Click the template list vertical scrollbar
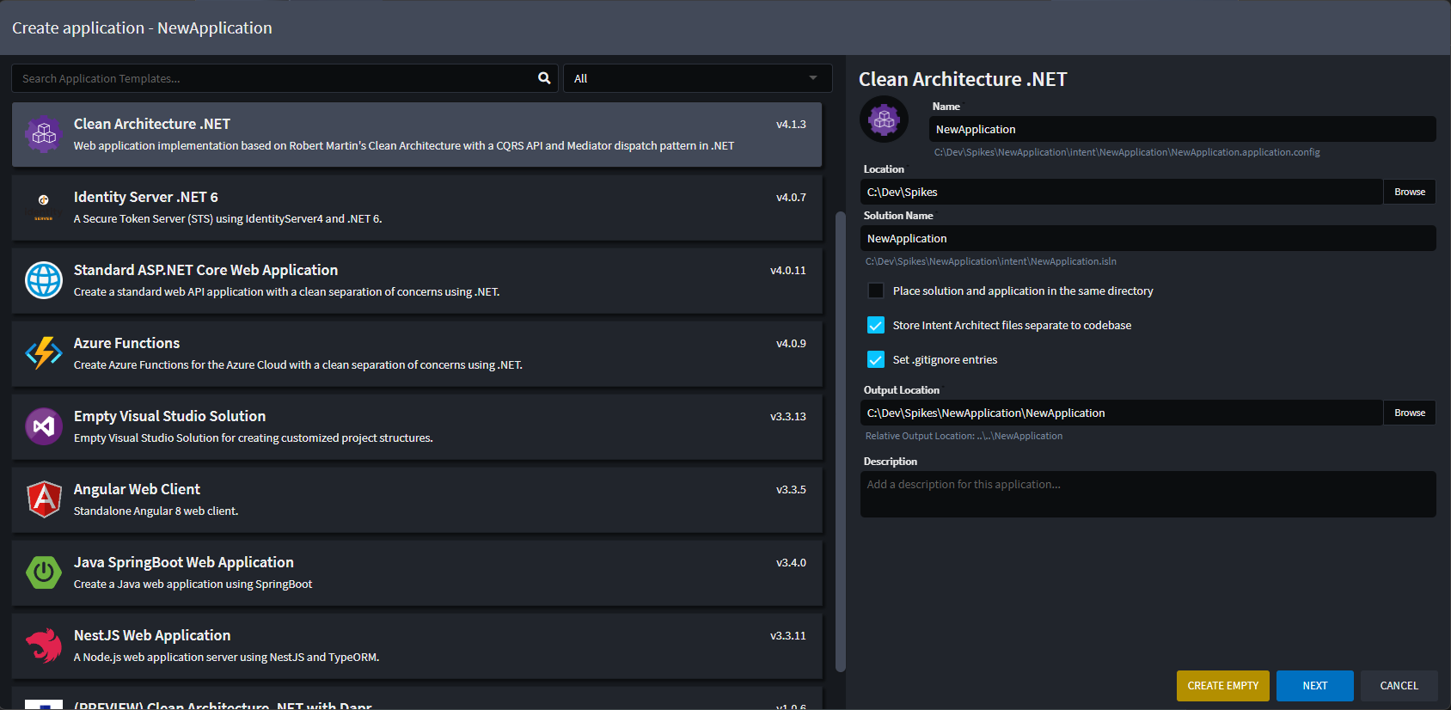Viewport: 1451px width, 710px height. coord(841,441)
